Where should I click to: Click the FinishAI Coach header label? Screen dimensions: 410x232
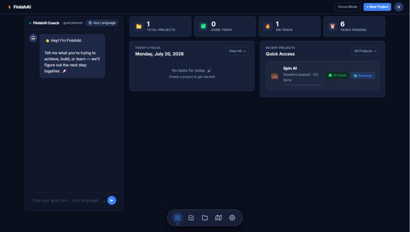[46, 23]
